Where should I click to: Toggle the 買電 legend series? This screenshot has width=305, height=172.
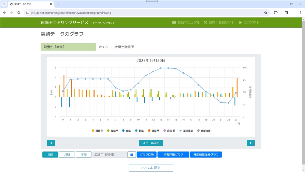coord(153,131)
